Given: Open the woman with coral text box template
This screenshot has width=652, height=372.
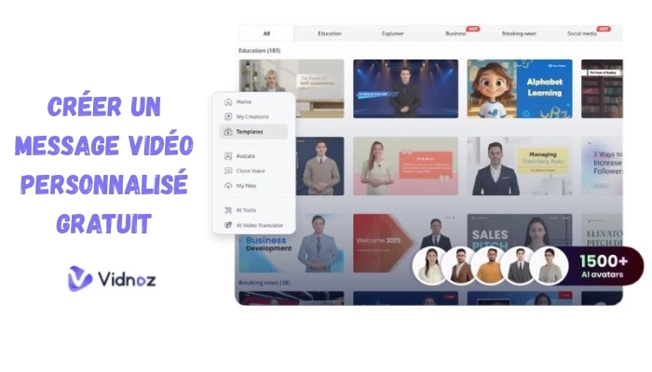Looking at the screenshot, I should point(405,166).
